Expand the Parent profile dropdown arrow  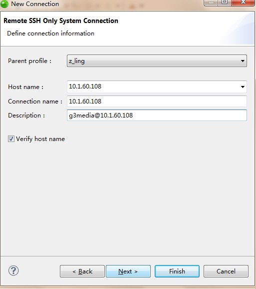point(243,61)
